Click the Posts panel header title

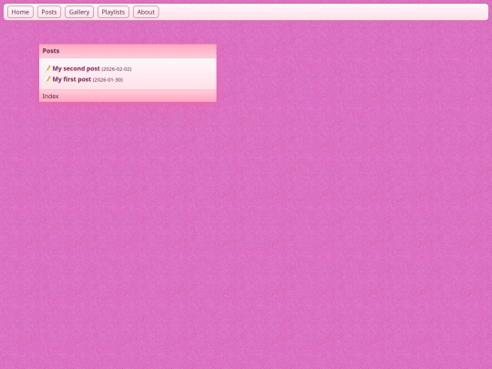pyautogui.click(x=51, y=51)
